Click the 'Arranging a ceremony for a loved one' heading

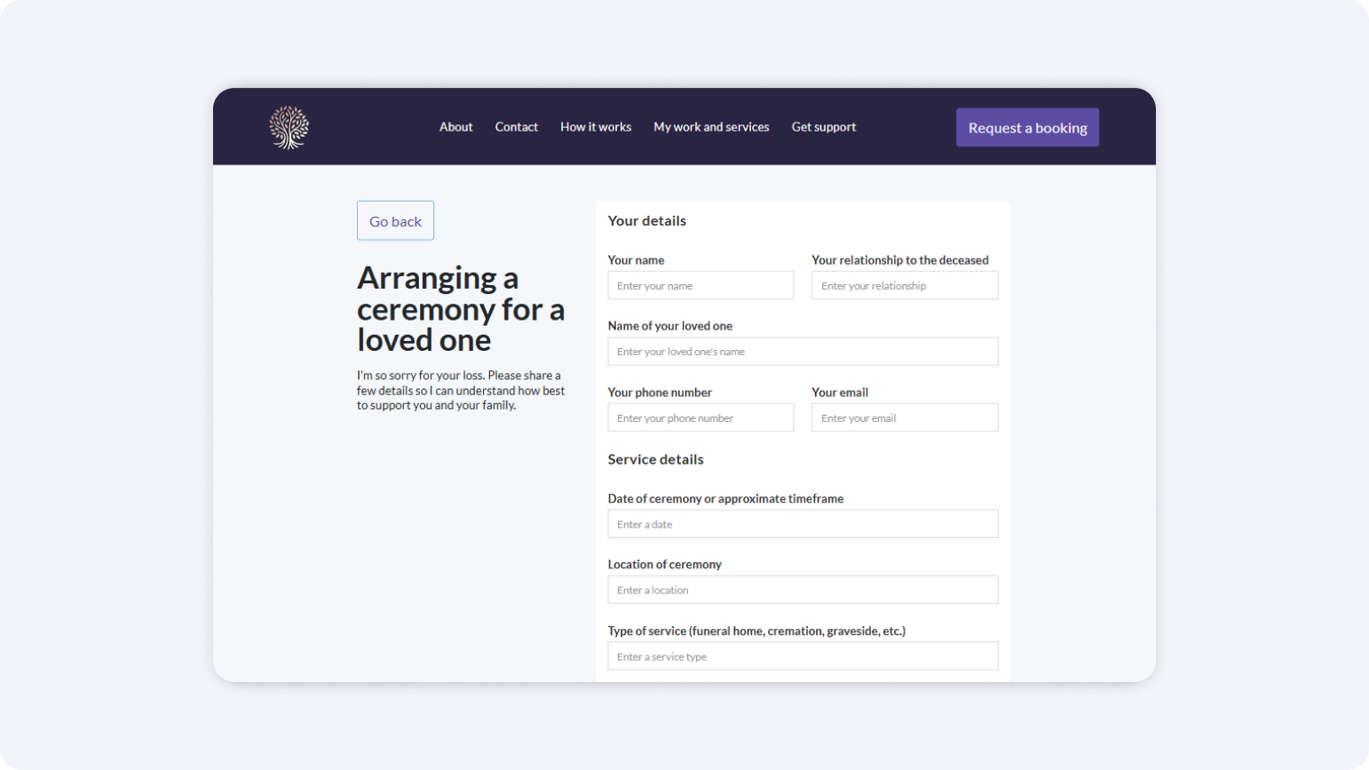tap(461, 309)
